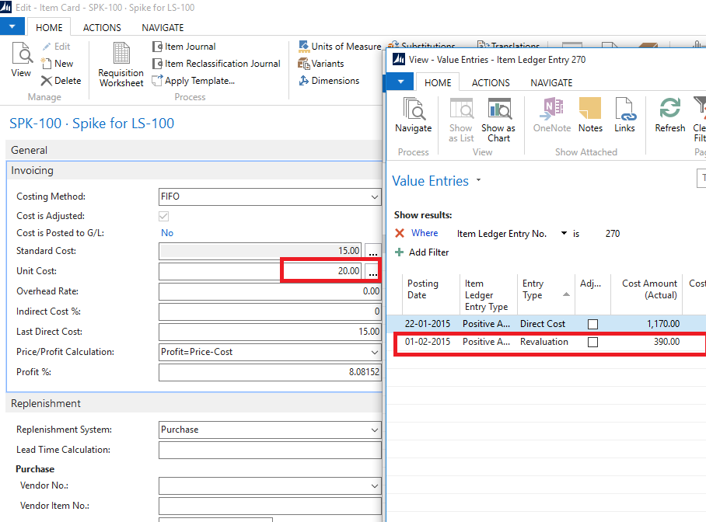Click Apply Template action

click(x=194, y=81)
